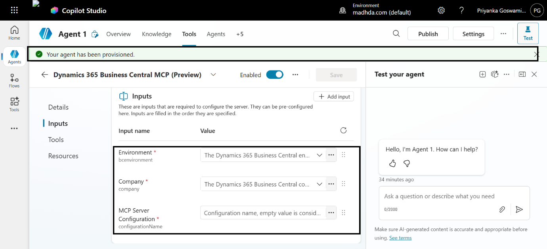The height and width of the screenshot is (249, 547).
Task: Navigate to Tools via the sidebar icon
Action: point(14,104)
